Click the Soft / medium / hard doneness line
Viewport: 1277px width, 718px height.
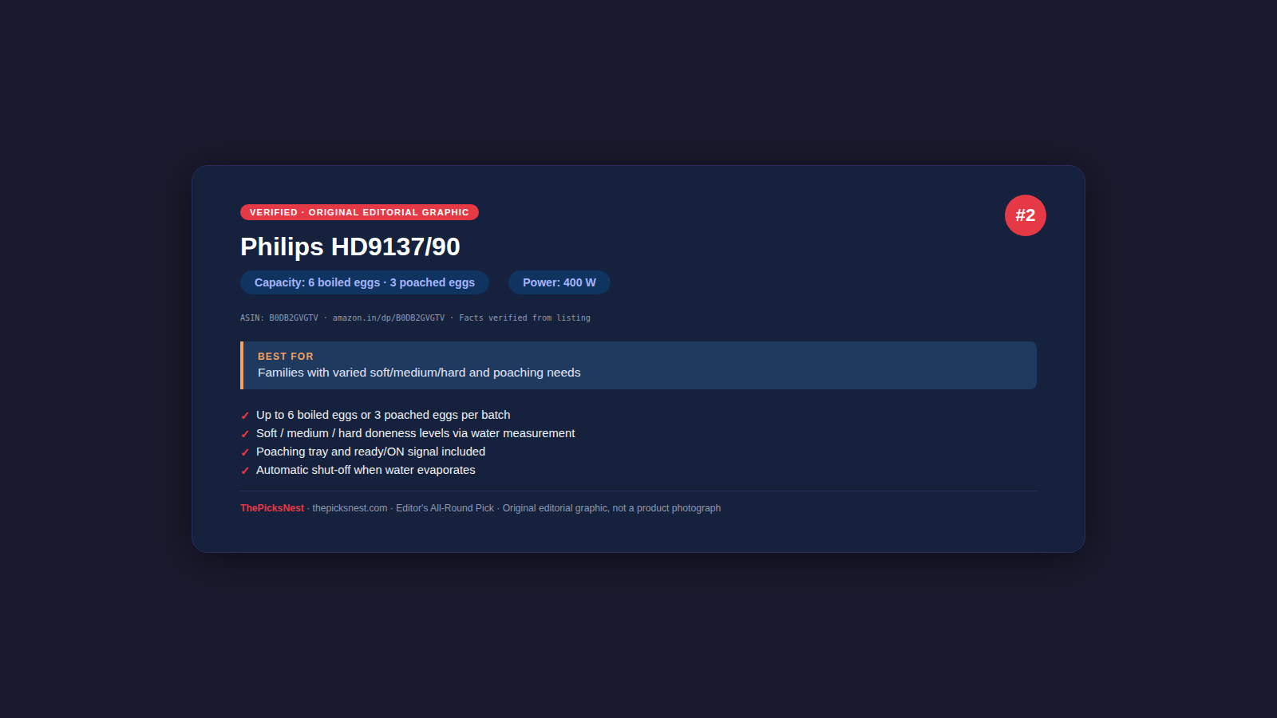pos(415,433)
